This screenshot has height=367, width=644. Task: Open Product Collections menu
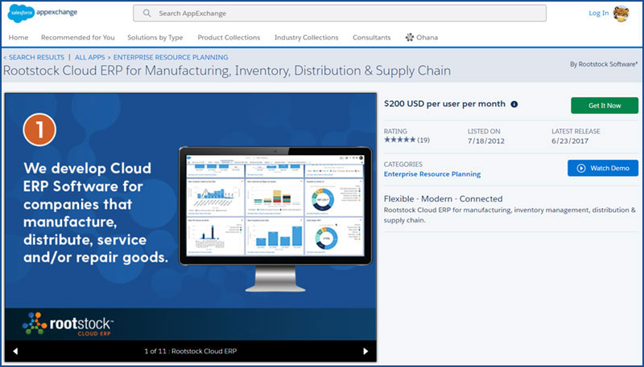tap(229, 37)
